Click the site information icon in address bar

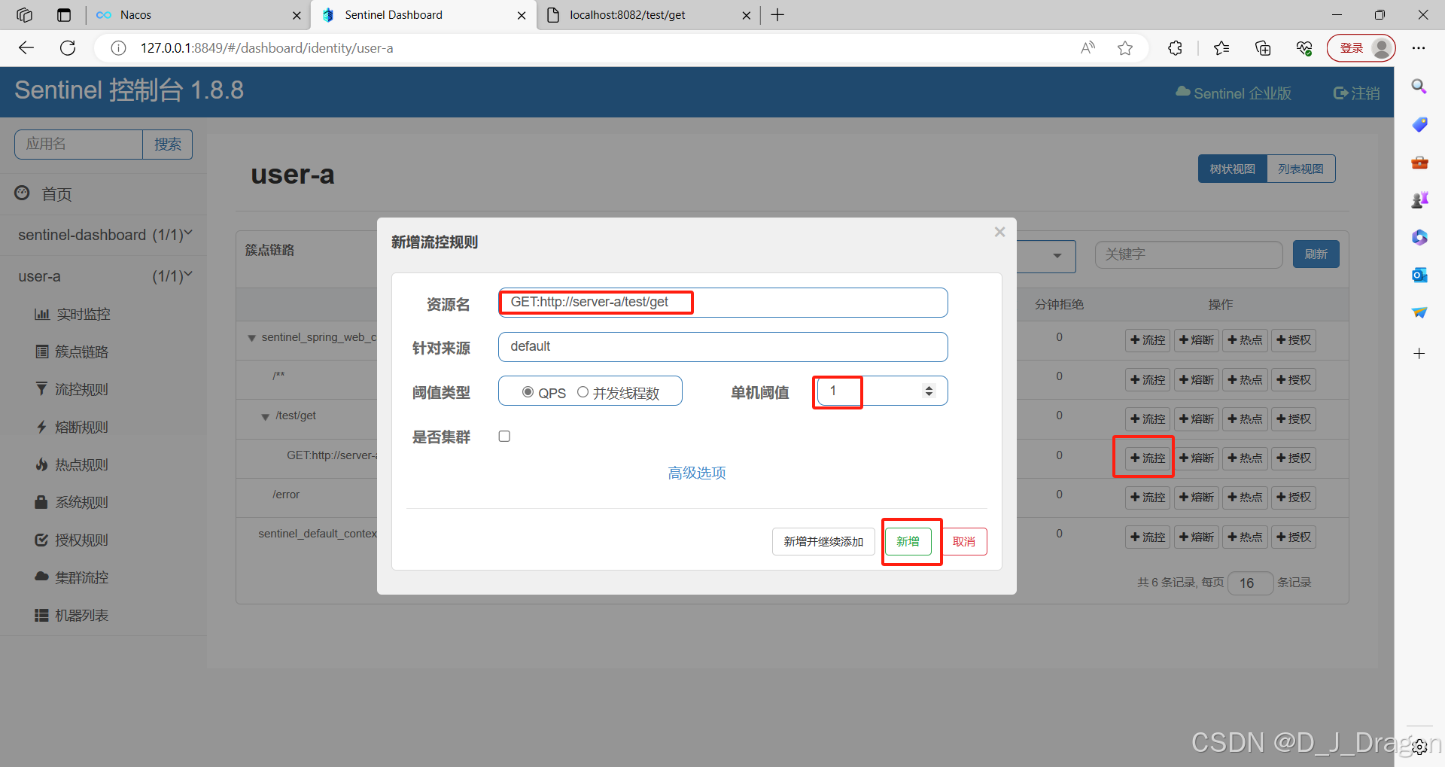pyautogui.click(x=118, y=48)
